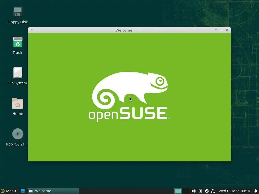Minimize the Welcome window
Image resolution: width=259 pixels, height=194 pixels.
coord(222,30)
